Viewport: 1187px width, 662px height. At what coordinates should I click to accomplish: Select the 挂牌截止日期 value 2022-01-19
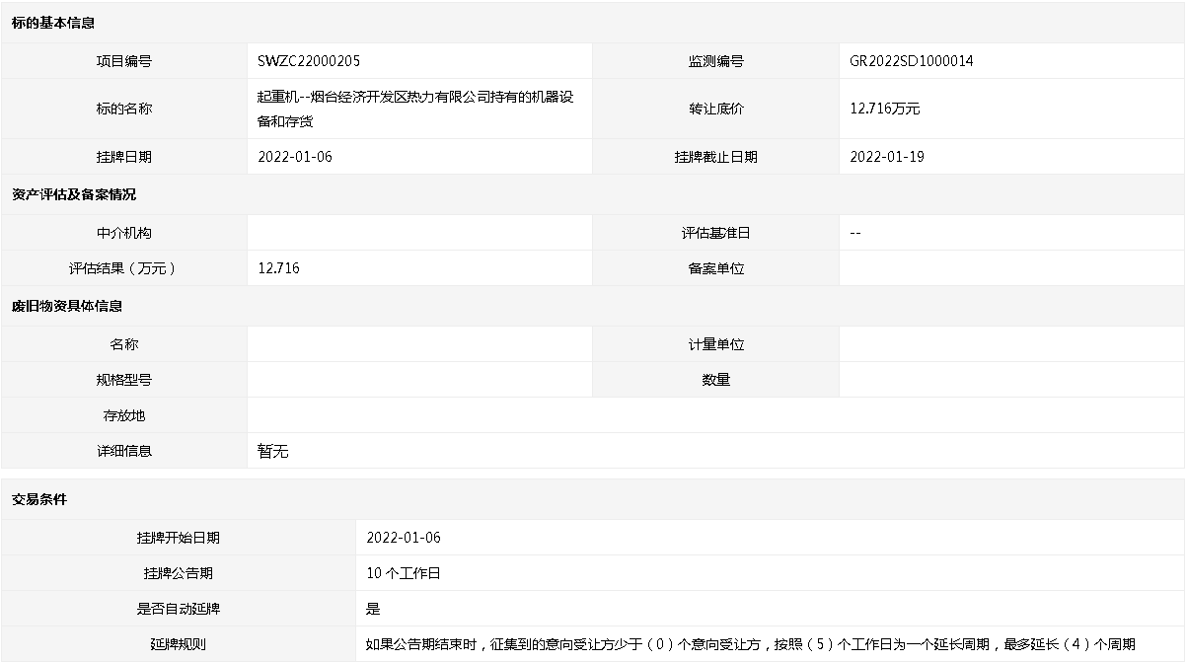pyautogui.click(x=887, y=157)
